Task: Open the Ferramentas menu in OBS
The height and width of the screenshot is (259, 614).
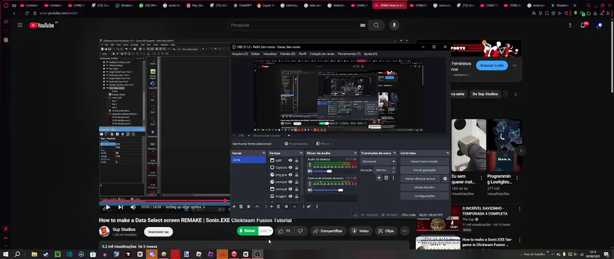Action: pos(349,54)
